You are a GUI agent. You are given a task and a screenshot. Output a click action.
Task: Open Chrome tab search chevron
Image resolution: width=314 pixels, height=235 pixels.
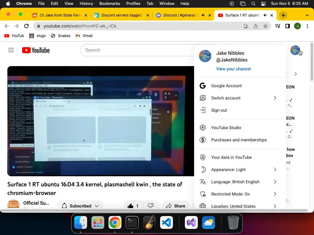coord(307,15)
